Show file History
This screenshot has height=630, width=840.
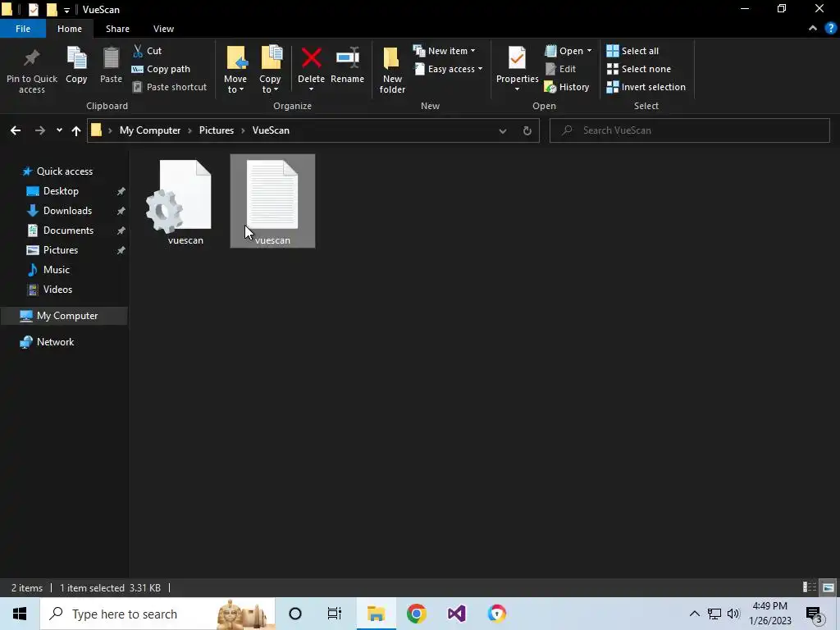[x=567, y=87]
